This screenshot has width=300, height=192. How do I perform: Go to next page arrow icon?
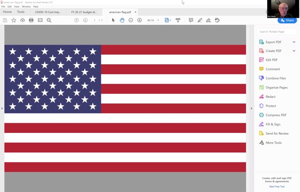tap(85, 20)
